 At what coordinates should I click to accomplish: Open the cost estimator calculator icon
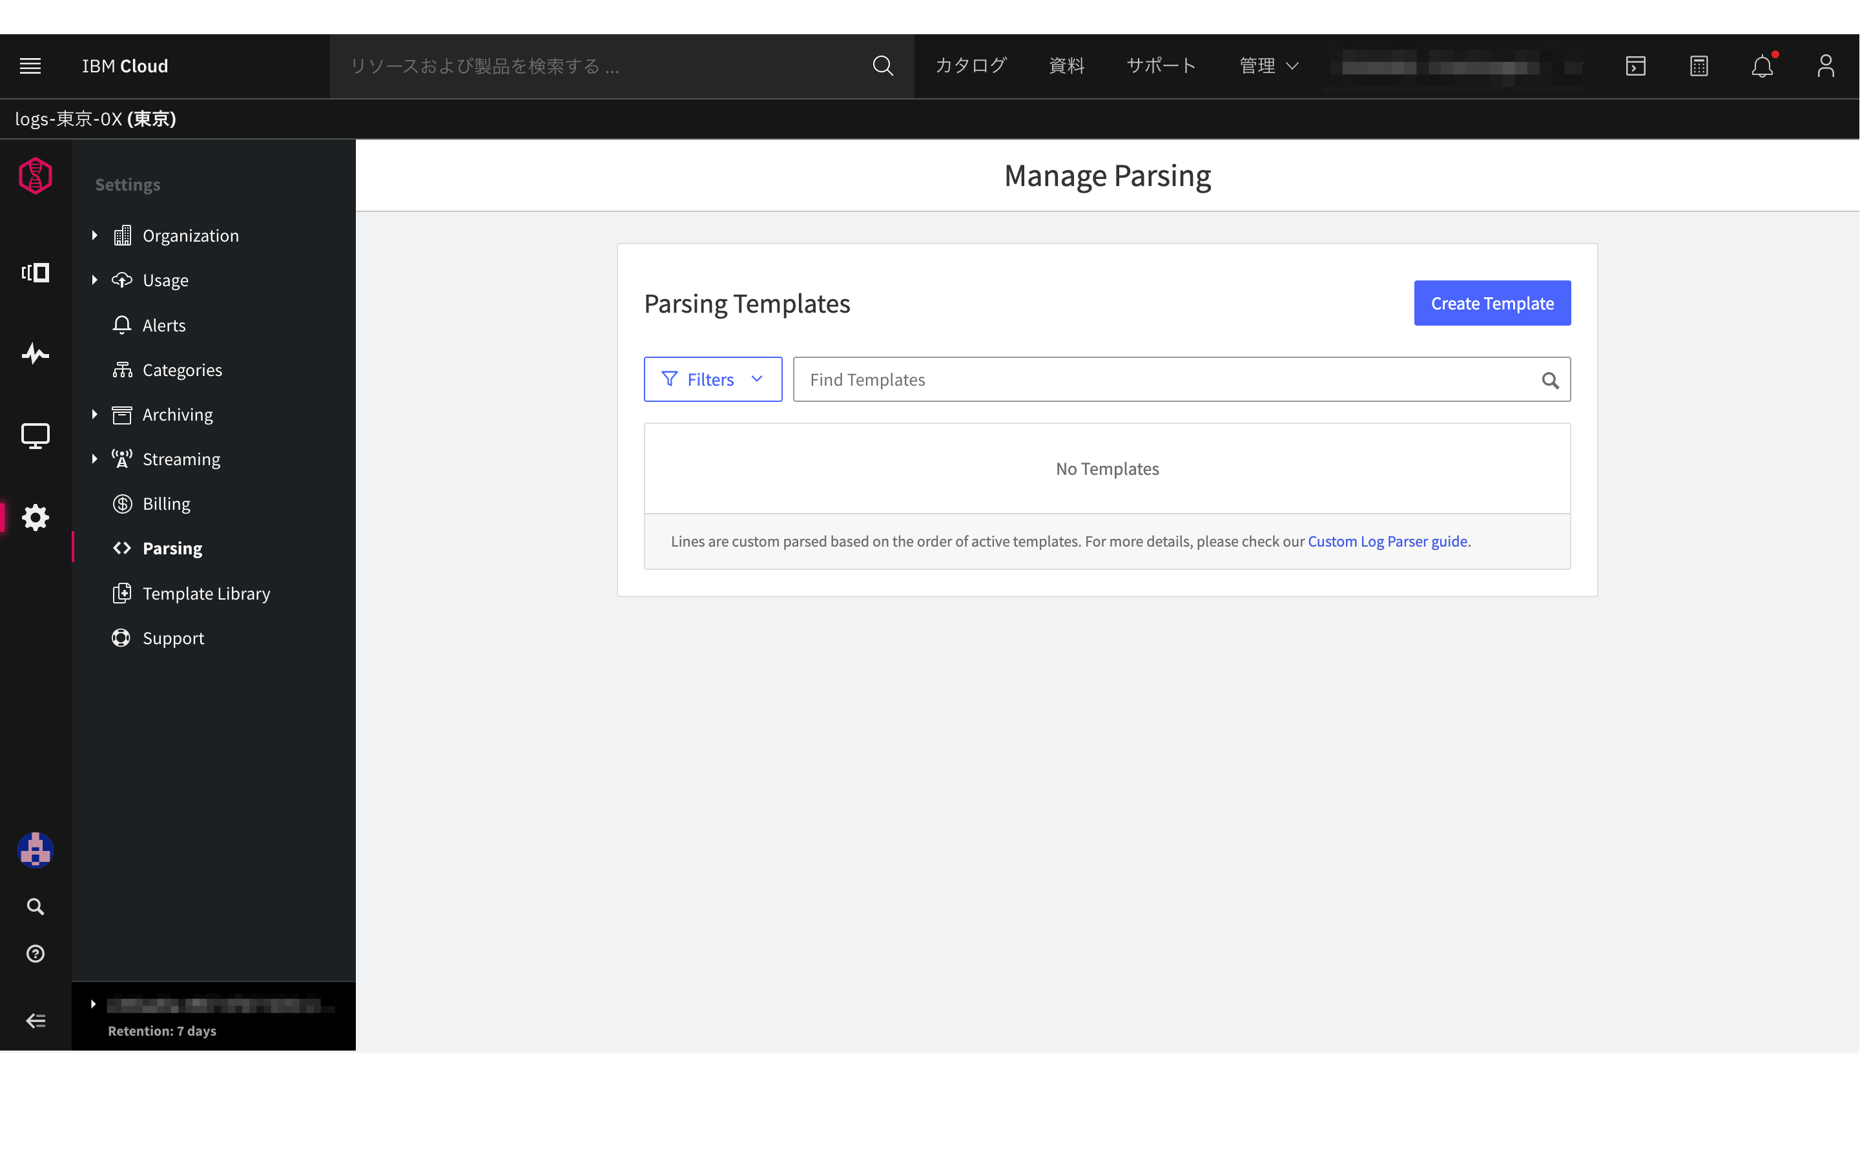point(1699,66)
